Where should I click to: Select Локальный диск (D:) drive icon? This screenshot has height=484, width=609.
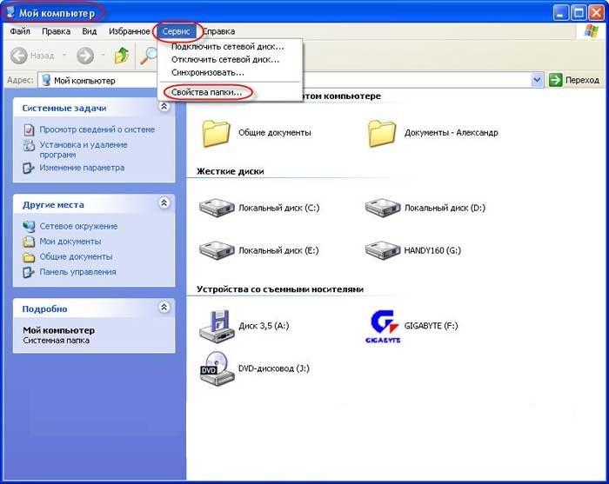pos(382,208)
